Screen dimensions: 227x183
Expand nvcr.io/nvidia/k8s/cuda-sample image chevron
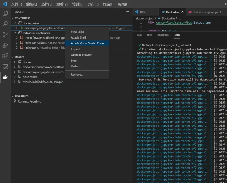coord(15,82)
